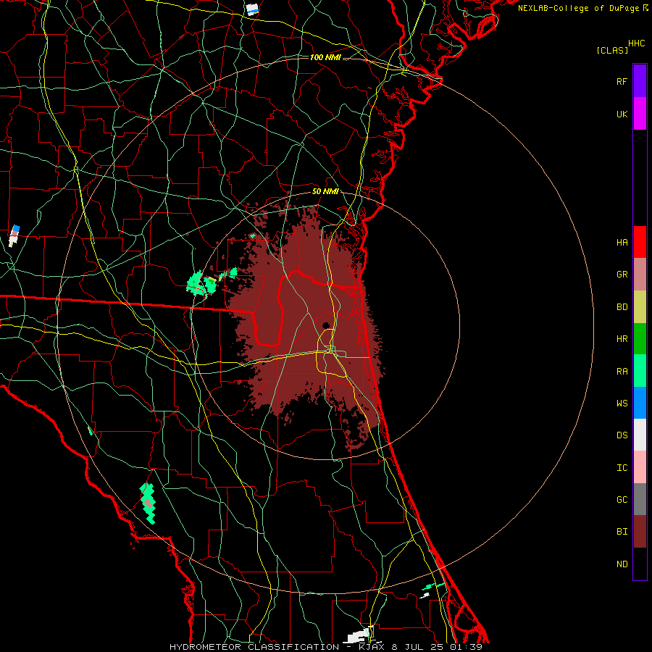This screenshot has width=652, height=652.
Task: Pick the HR dark green legend swatch
Action: point(640,338)
